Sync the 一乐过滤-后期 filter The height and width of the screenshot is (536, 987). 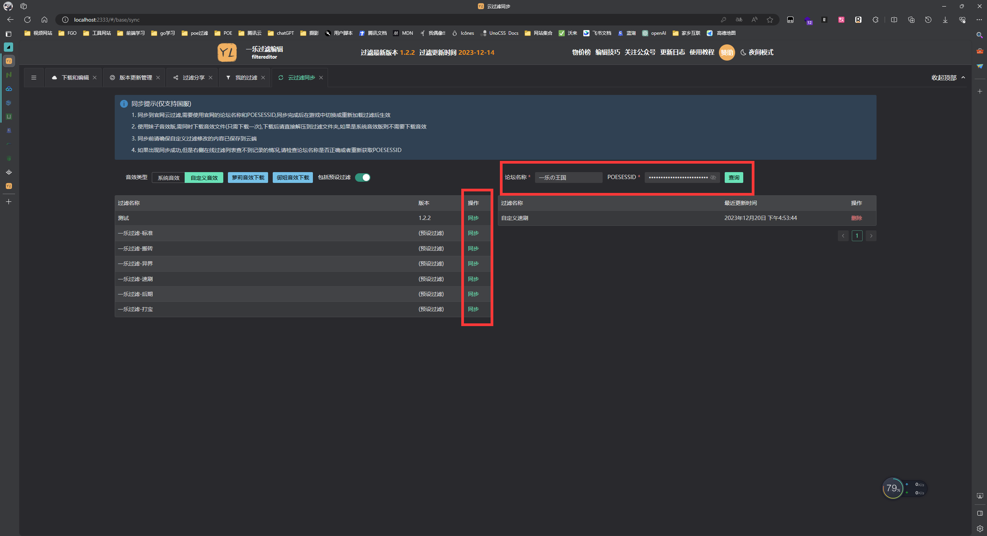[x=473, y=294]
